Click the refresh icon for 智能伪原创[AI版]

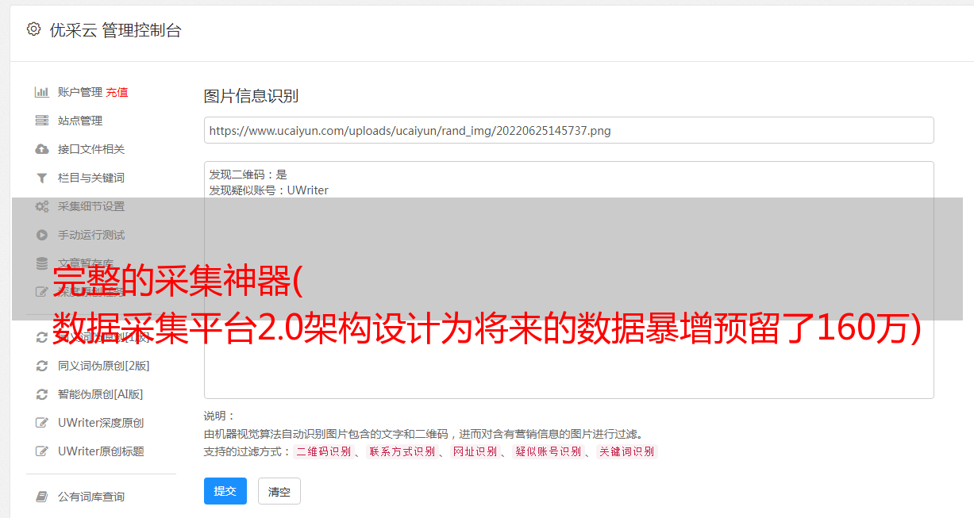pyautogui.click(x=42, y=394)
